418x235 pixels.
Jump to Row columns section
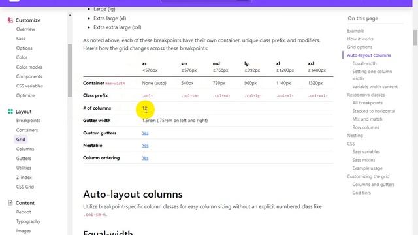pyautogui.click(x=366, y=127)
